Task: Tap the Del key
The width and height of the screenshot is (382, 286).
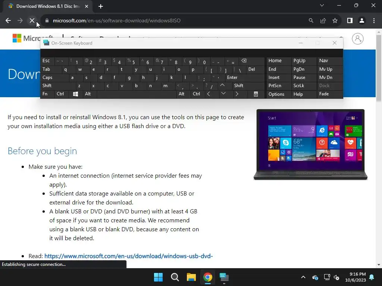Action: click(x=255, y=69)
